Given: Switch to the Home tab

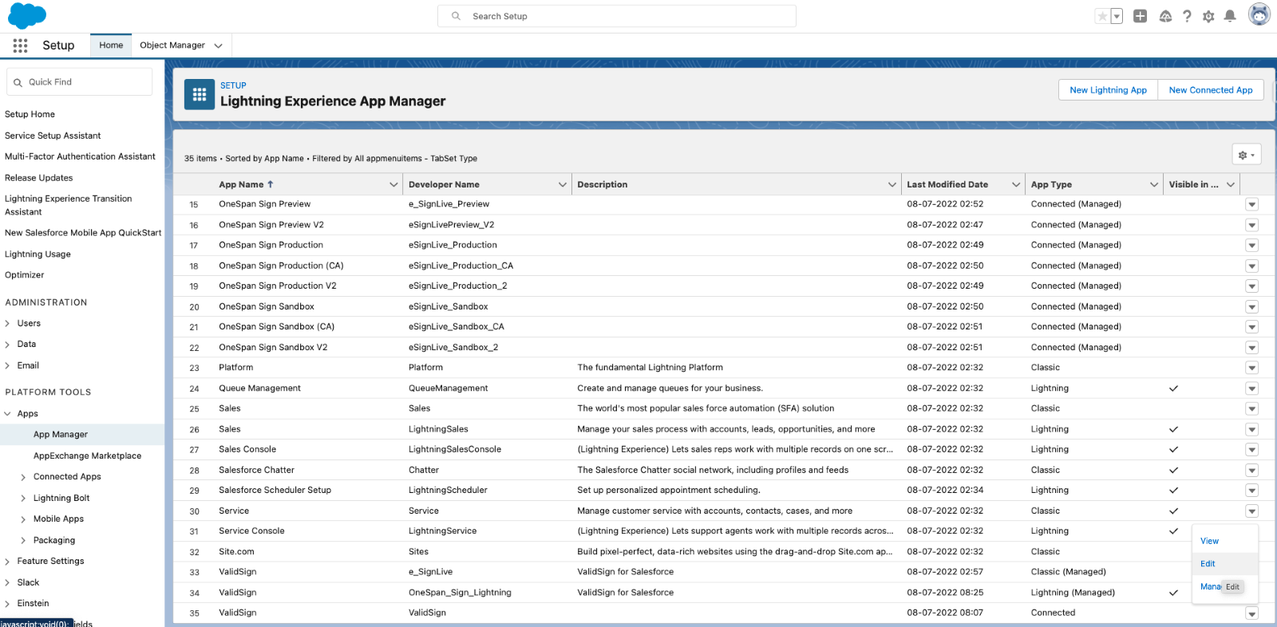Looking at the screenshot, I should pos(111,45).
